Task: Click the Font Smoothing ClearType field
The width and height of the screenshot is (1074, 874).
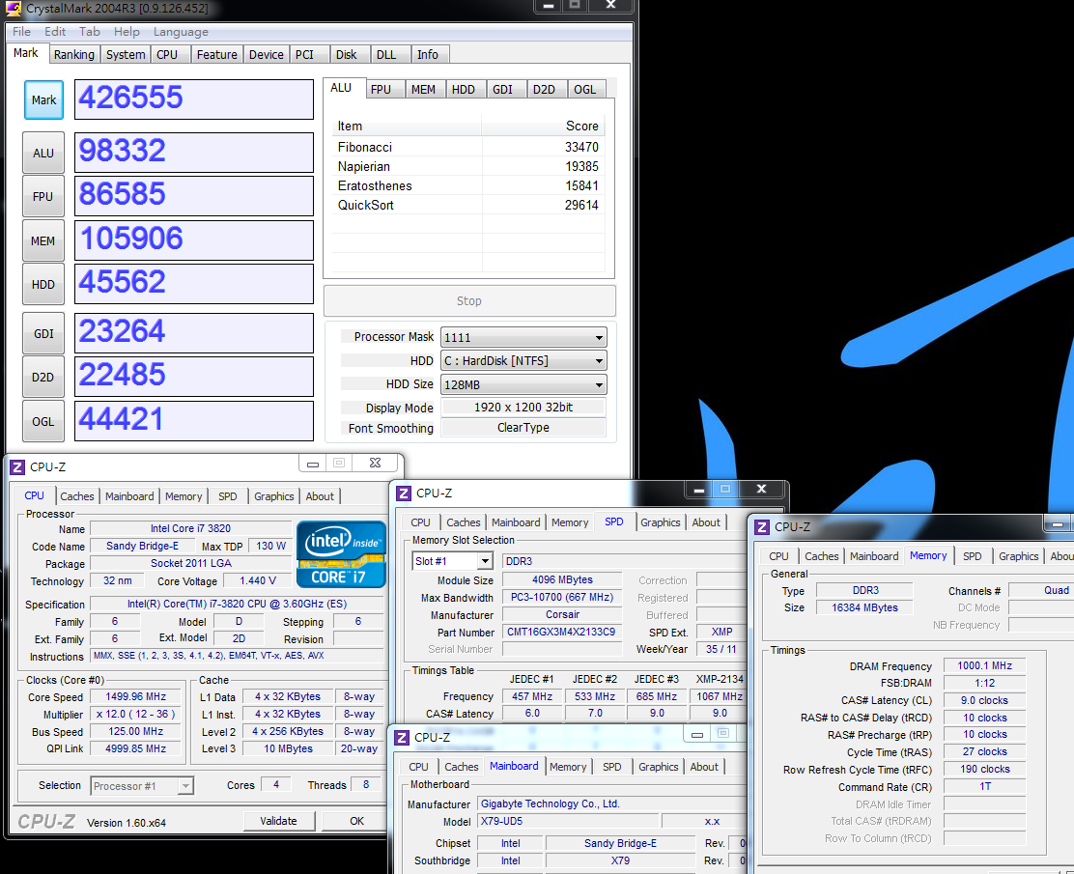Action: coord(523,428)
